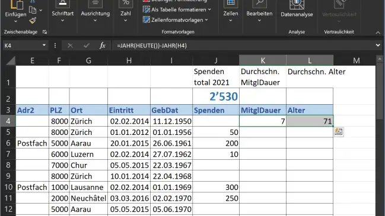Select column M header
Screen dimensions: 385x216
pos(357,60)
